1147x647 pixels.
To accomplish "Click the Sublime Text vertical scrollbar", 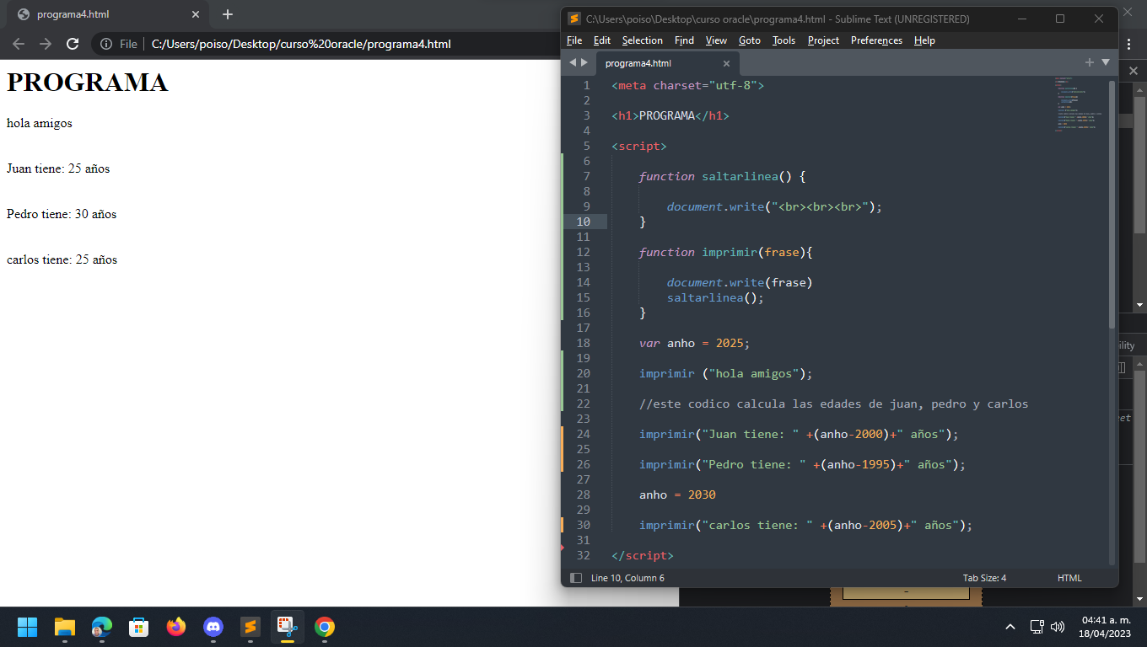I will click(x=1112, y=205).
